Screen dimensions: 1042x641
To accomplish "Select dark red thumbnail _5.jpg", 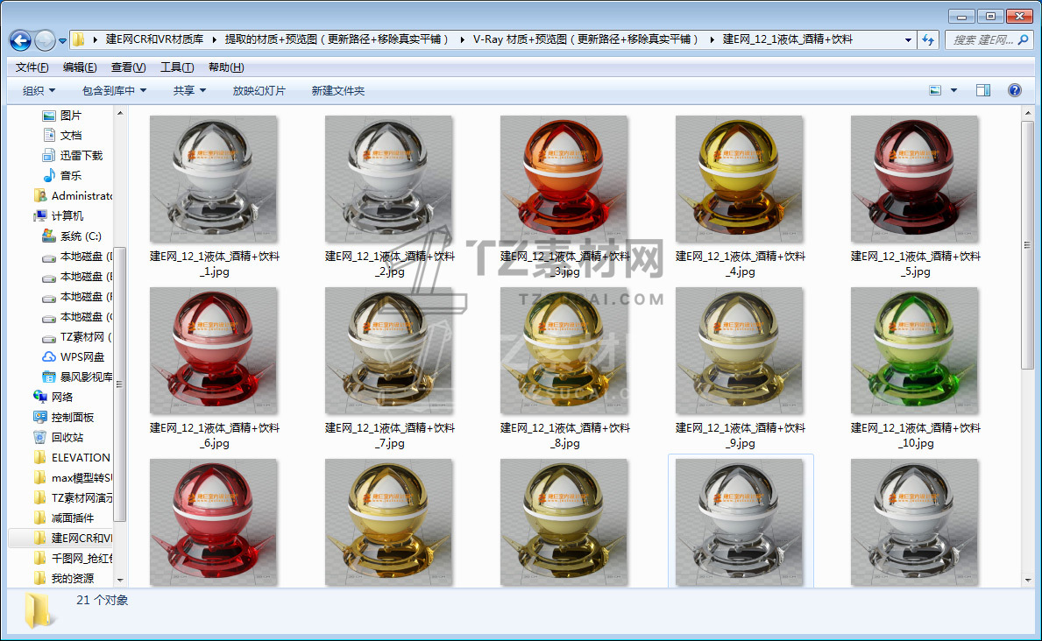I will [x=914, y=180].
